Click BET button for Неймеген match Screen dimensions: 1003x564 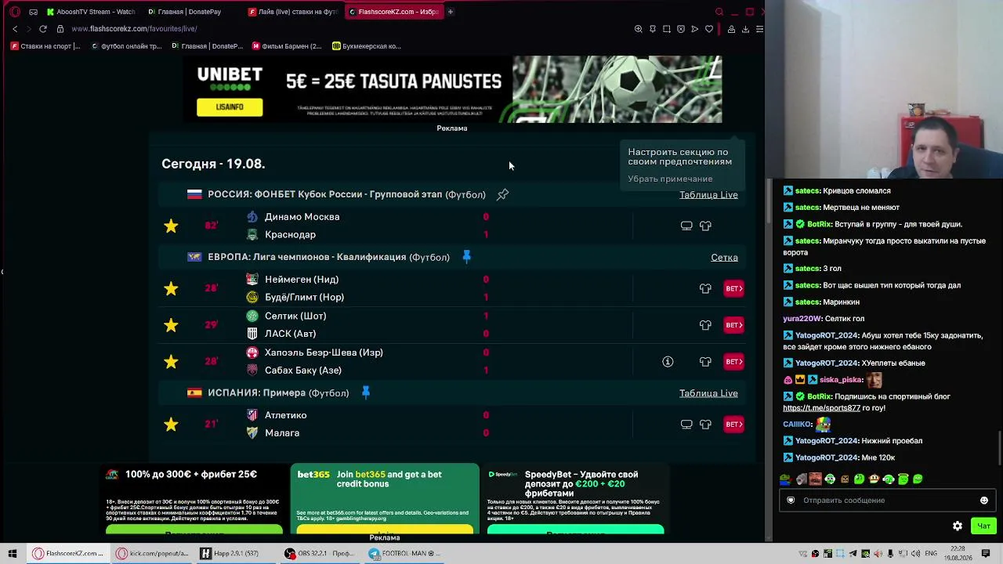tap(733, 288)
